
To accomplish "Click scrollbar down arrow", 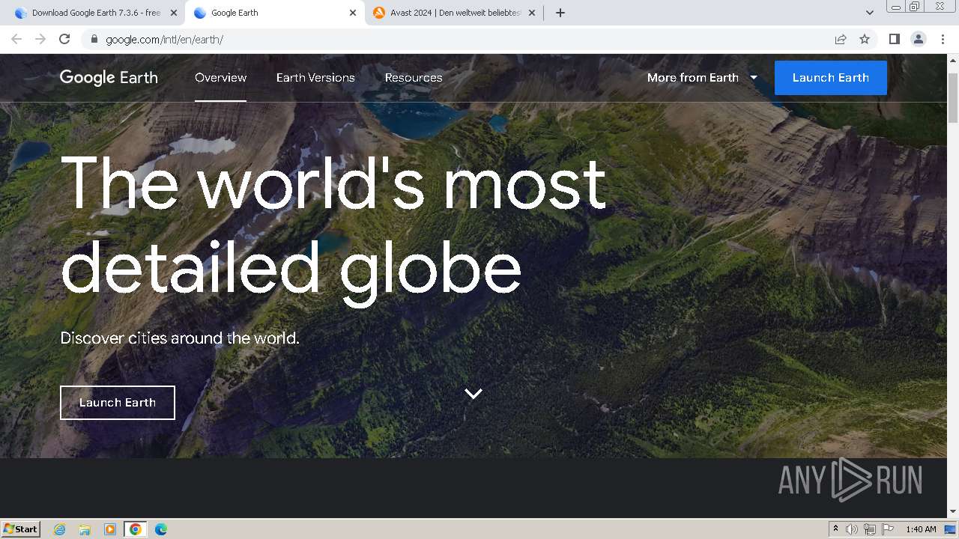I will click(x=953, y=512).
